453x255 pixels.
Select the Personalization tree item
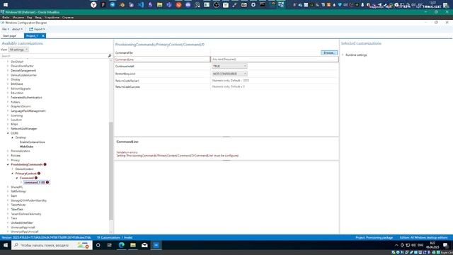tap(21, 151)
